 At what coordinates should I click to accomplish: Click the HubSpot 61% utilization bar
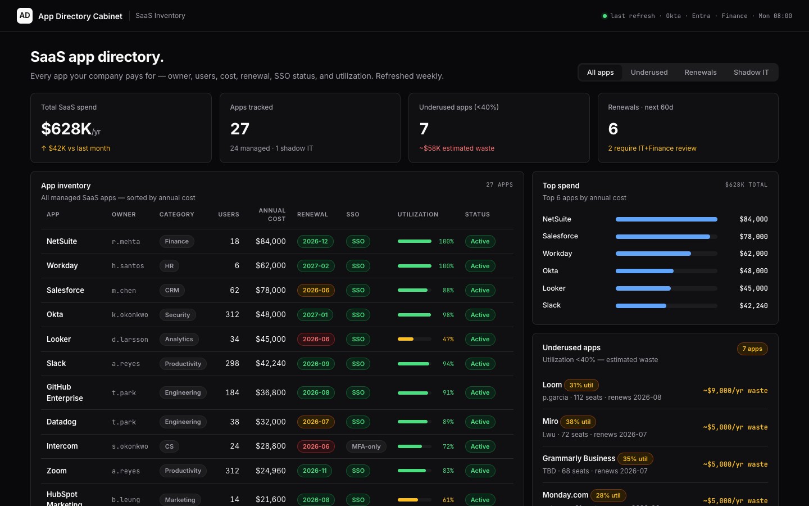coord(415,500)
